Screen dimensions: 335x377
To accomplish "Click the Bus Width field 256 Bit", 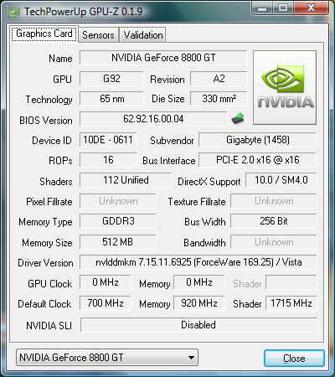I will tap(274, 221).
